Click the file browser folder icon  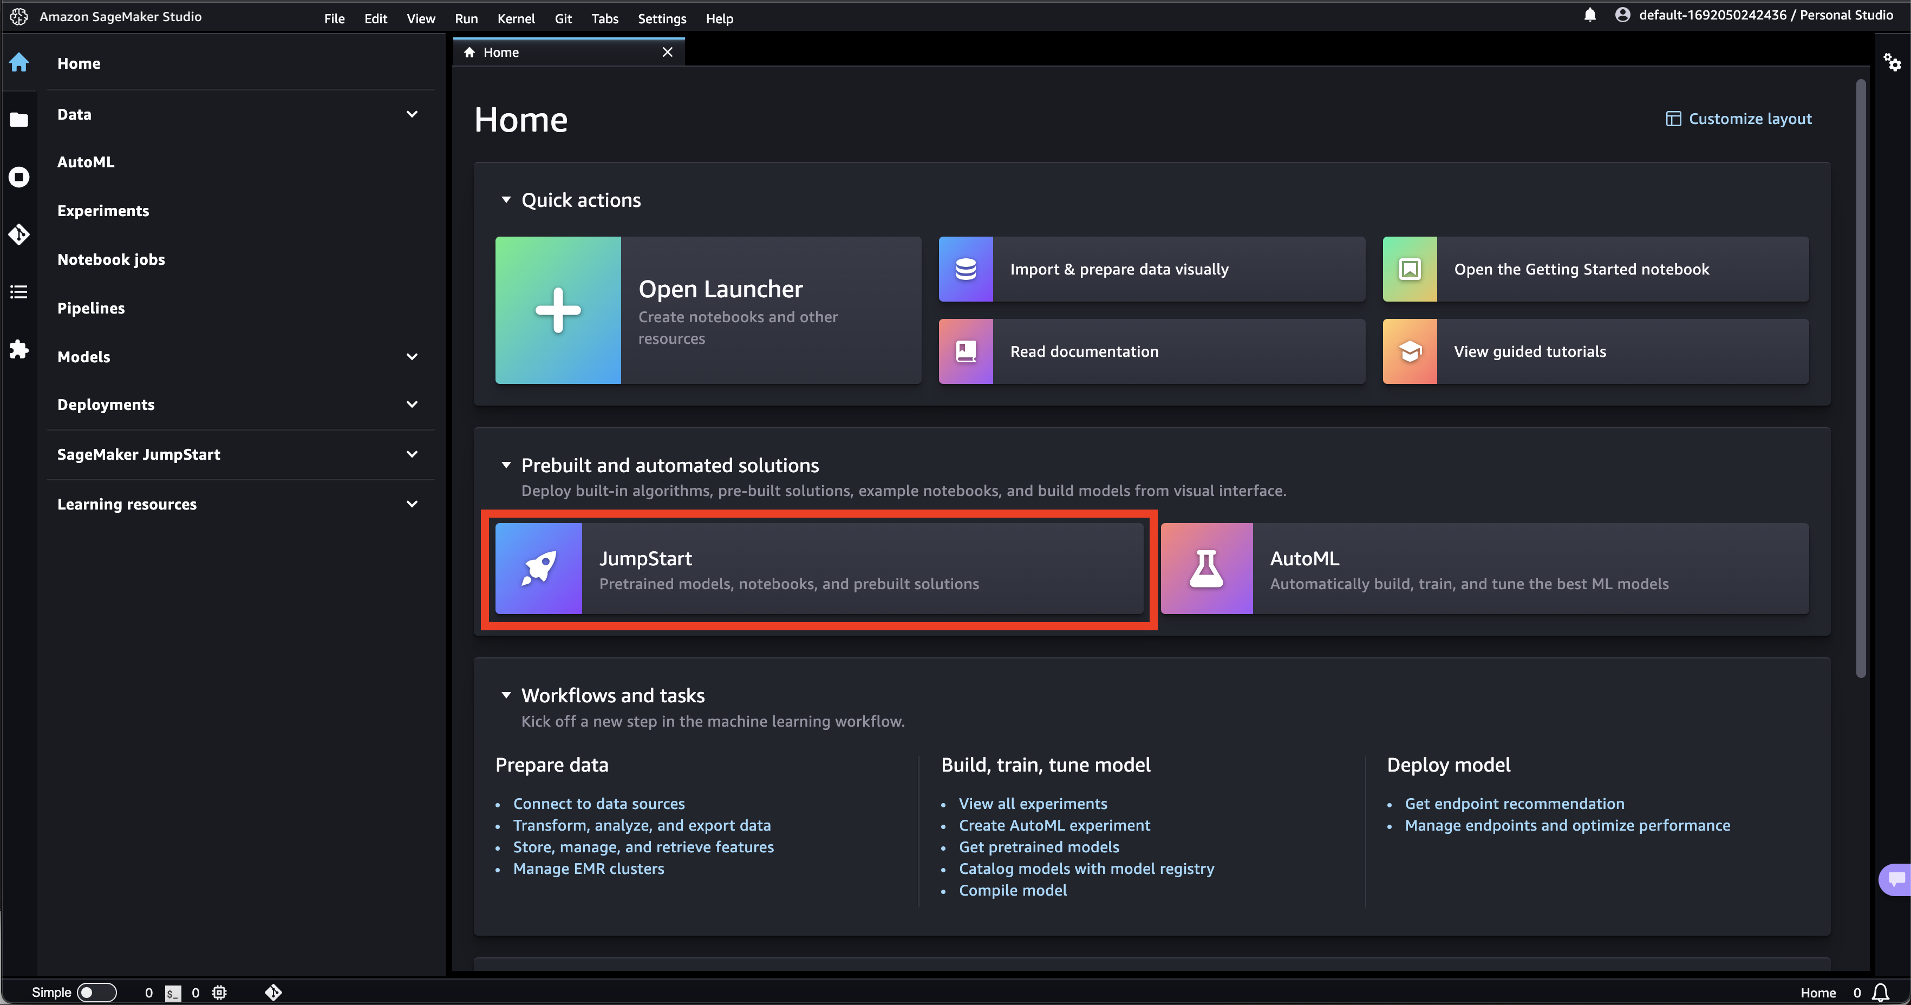point(19,120)
